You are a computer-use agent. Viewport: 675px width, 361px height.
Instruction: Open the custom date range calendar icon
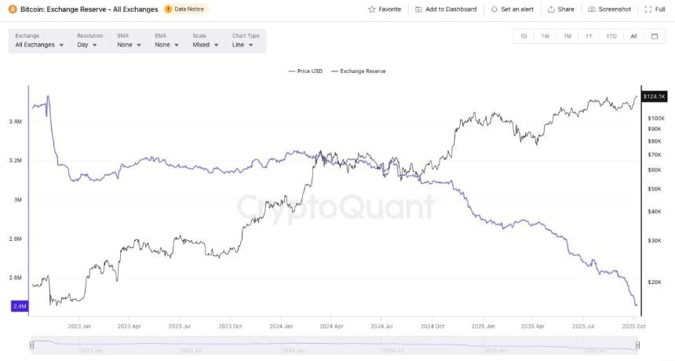pyautogui.click(x=654, y=36)
